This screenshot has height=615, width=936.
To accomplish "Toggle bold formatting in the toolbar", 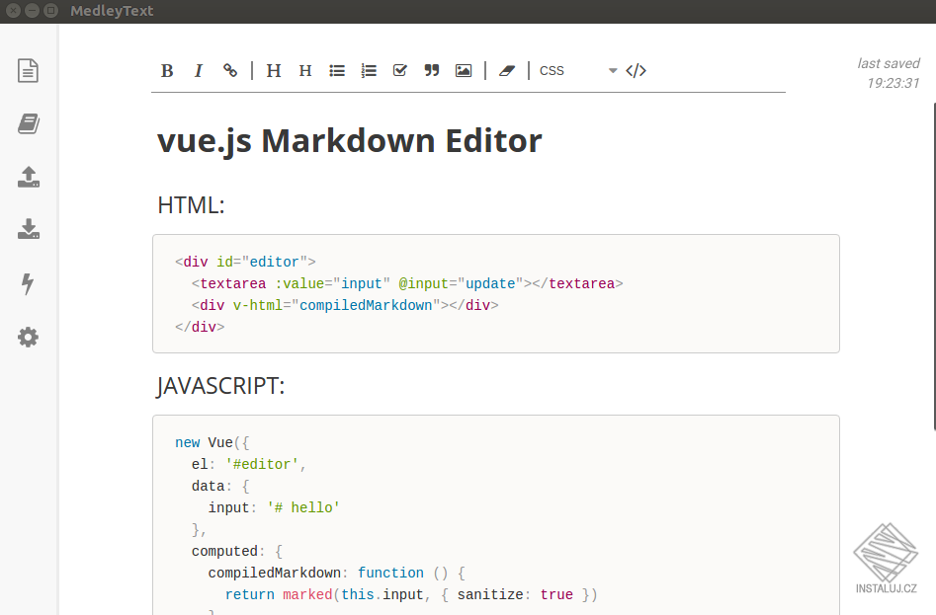I will tap(167, 71).
